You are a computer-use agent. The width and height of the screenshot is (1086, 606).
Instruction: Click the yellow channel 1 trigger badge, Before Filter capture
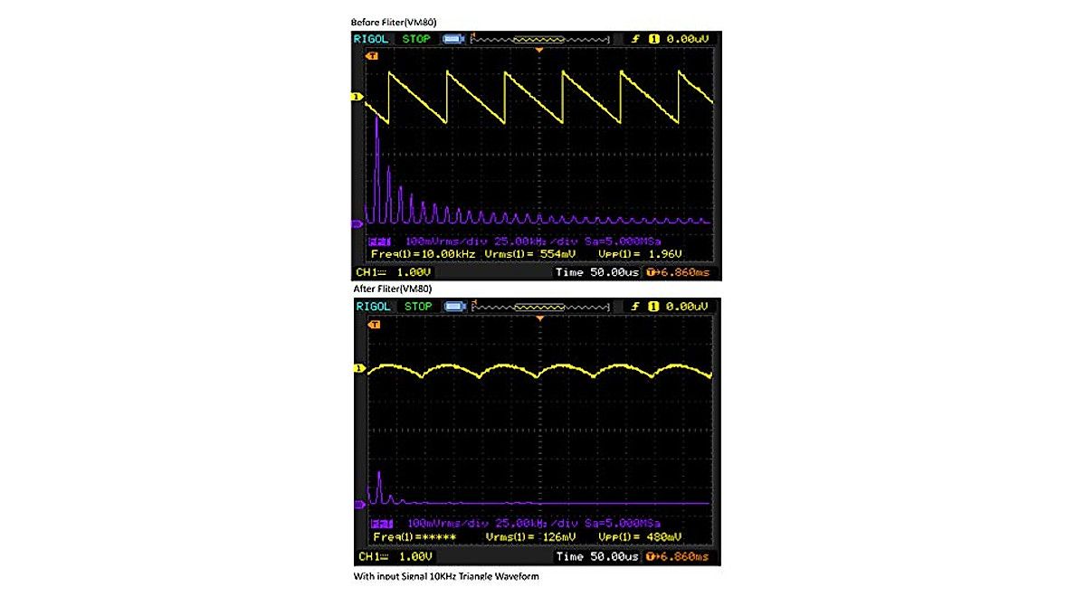(654, 39)
